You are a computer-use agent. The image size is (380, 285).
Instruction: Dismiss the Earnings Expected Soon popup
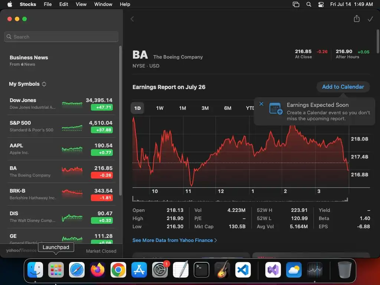coord(261,104)
